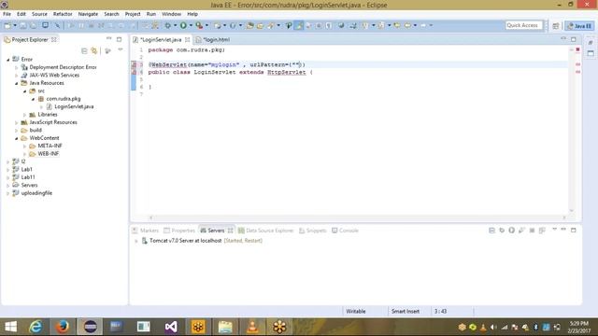598x336 pixels.
Task: Collapse the Error project node
Action: point(8,60)
